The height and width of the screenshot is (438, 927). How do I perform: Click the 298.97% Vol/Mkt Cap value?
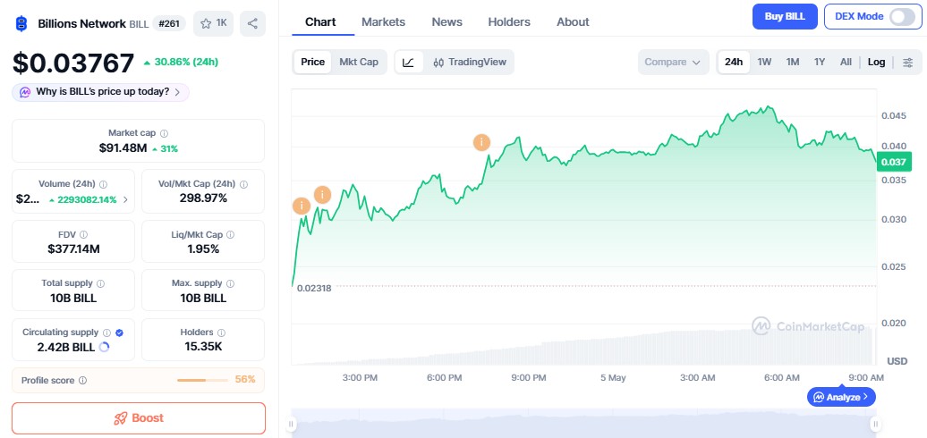click(203, 198)
